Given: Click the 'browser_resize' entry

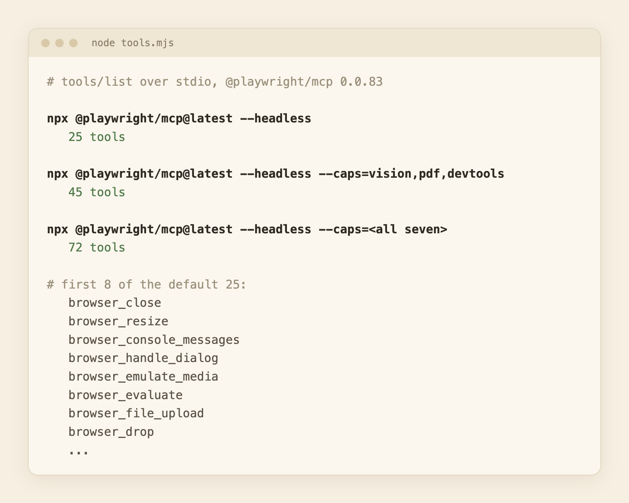Looking at the screenshot, I should (118, 322).
